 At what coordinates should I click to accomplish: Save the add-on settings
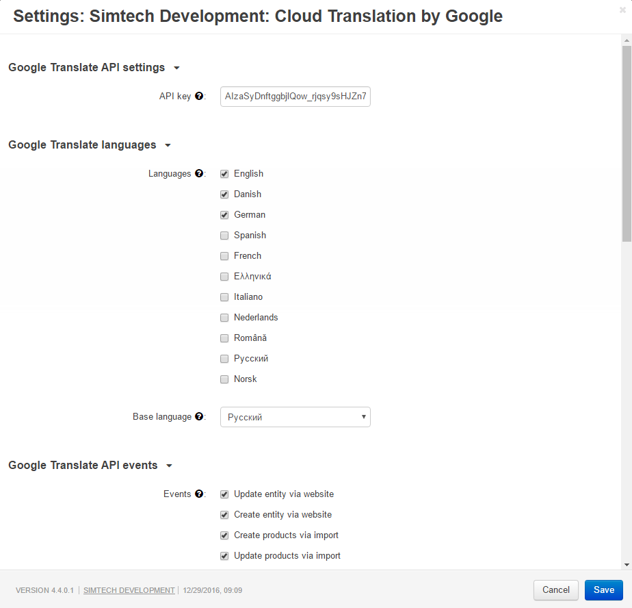click(x=604, y=590)
